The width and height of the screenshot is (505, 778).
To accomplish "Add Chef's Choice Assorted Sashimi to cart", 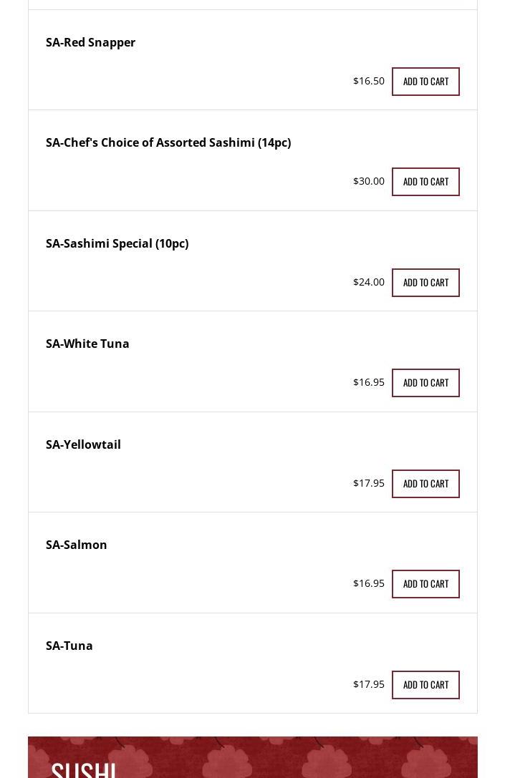I will pyautogui.click(x=425, y=182).
